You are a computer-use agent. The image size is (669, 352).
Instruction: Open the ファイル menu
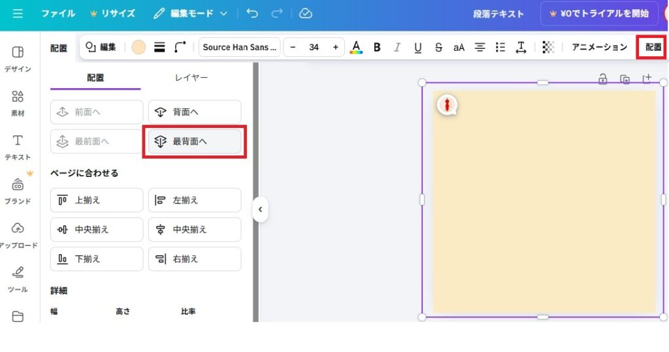58,14
